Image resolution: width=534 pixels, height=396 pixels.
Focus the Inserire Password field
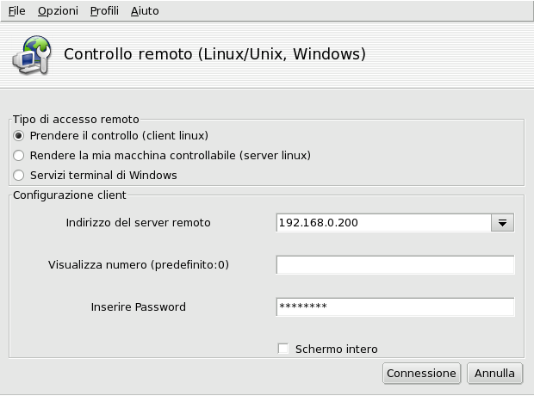[394, 307]
